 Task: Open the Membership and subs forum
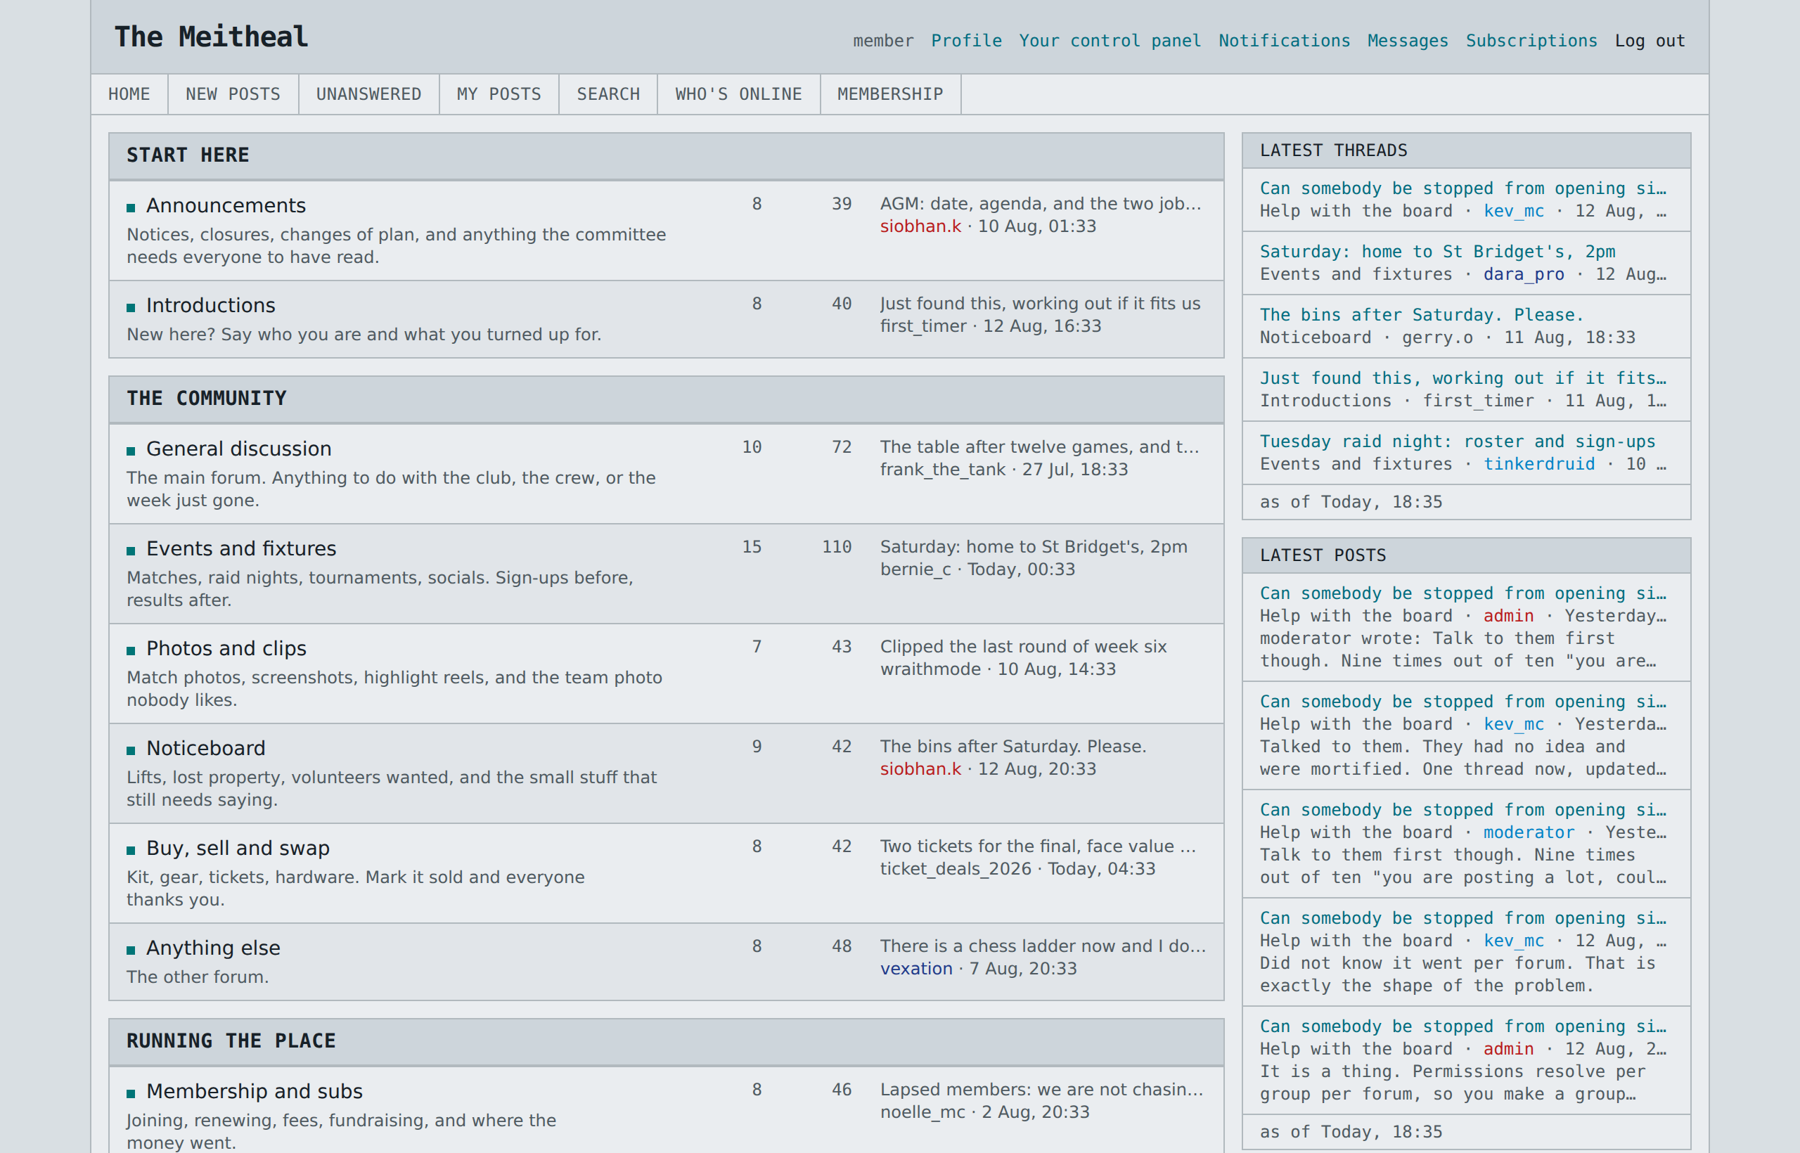click(255, 1092)
